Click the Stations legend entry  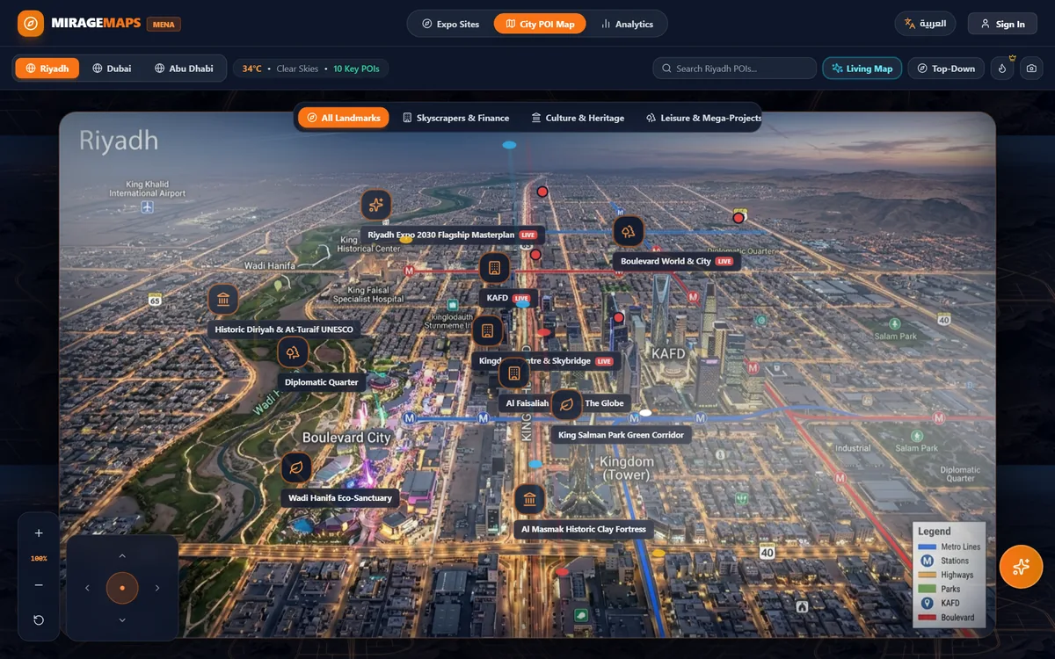coord(944,561)
